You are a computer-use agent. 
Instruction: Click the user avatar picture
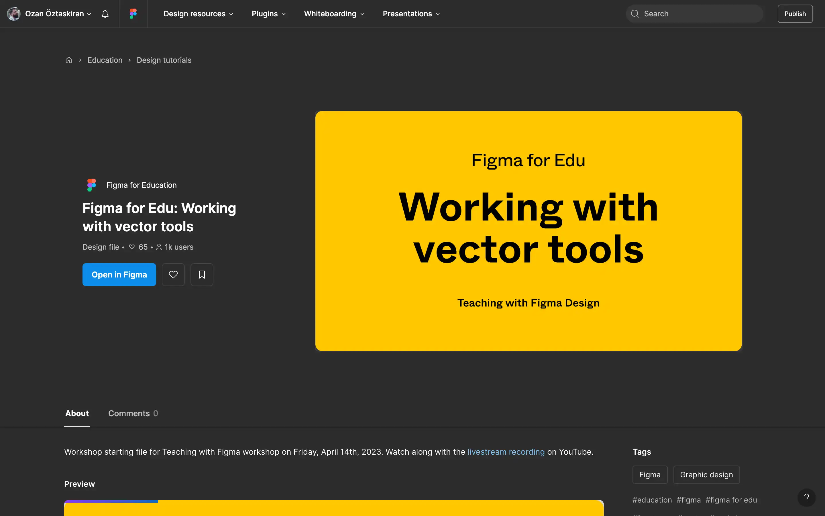coord(14,14)
